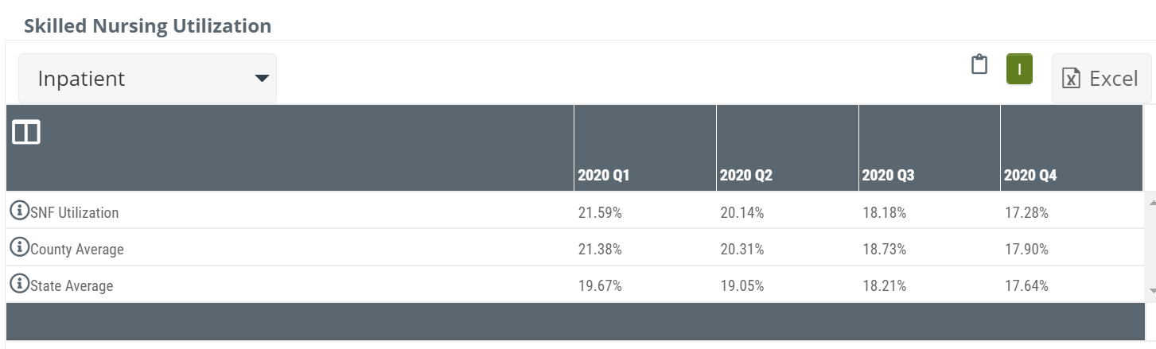Select the State Average row label
The height and width of the screenshot is (349, 1156).
(x=72, y=286)
